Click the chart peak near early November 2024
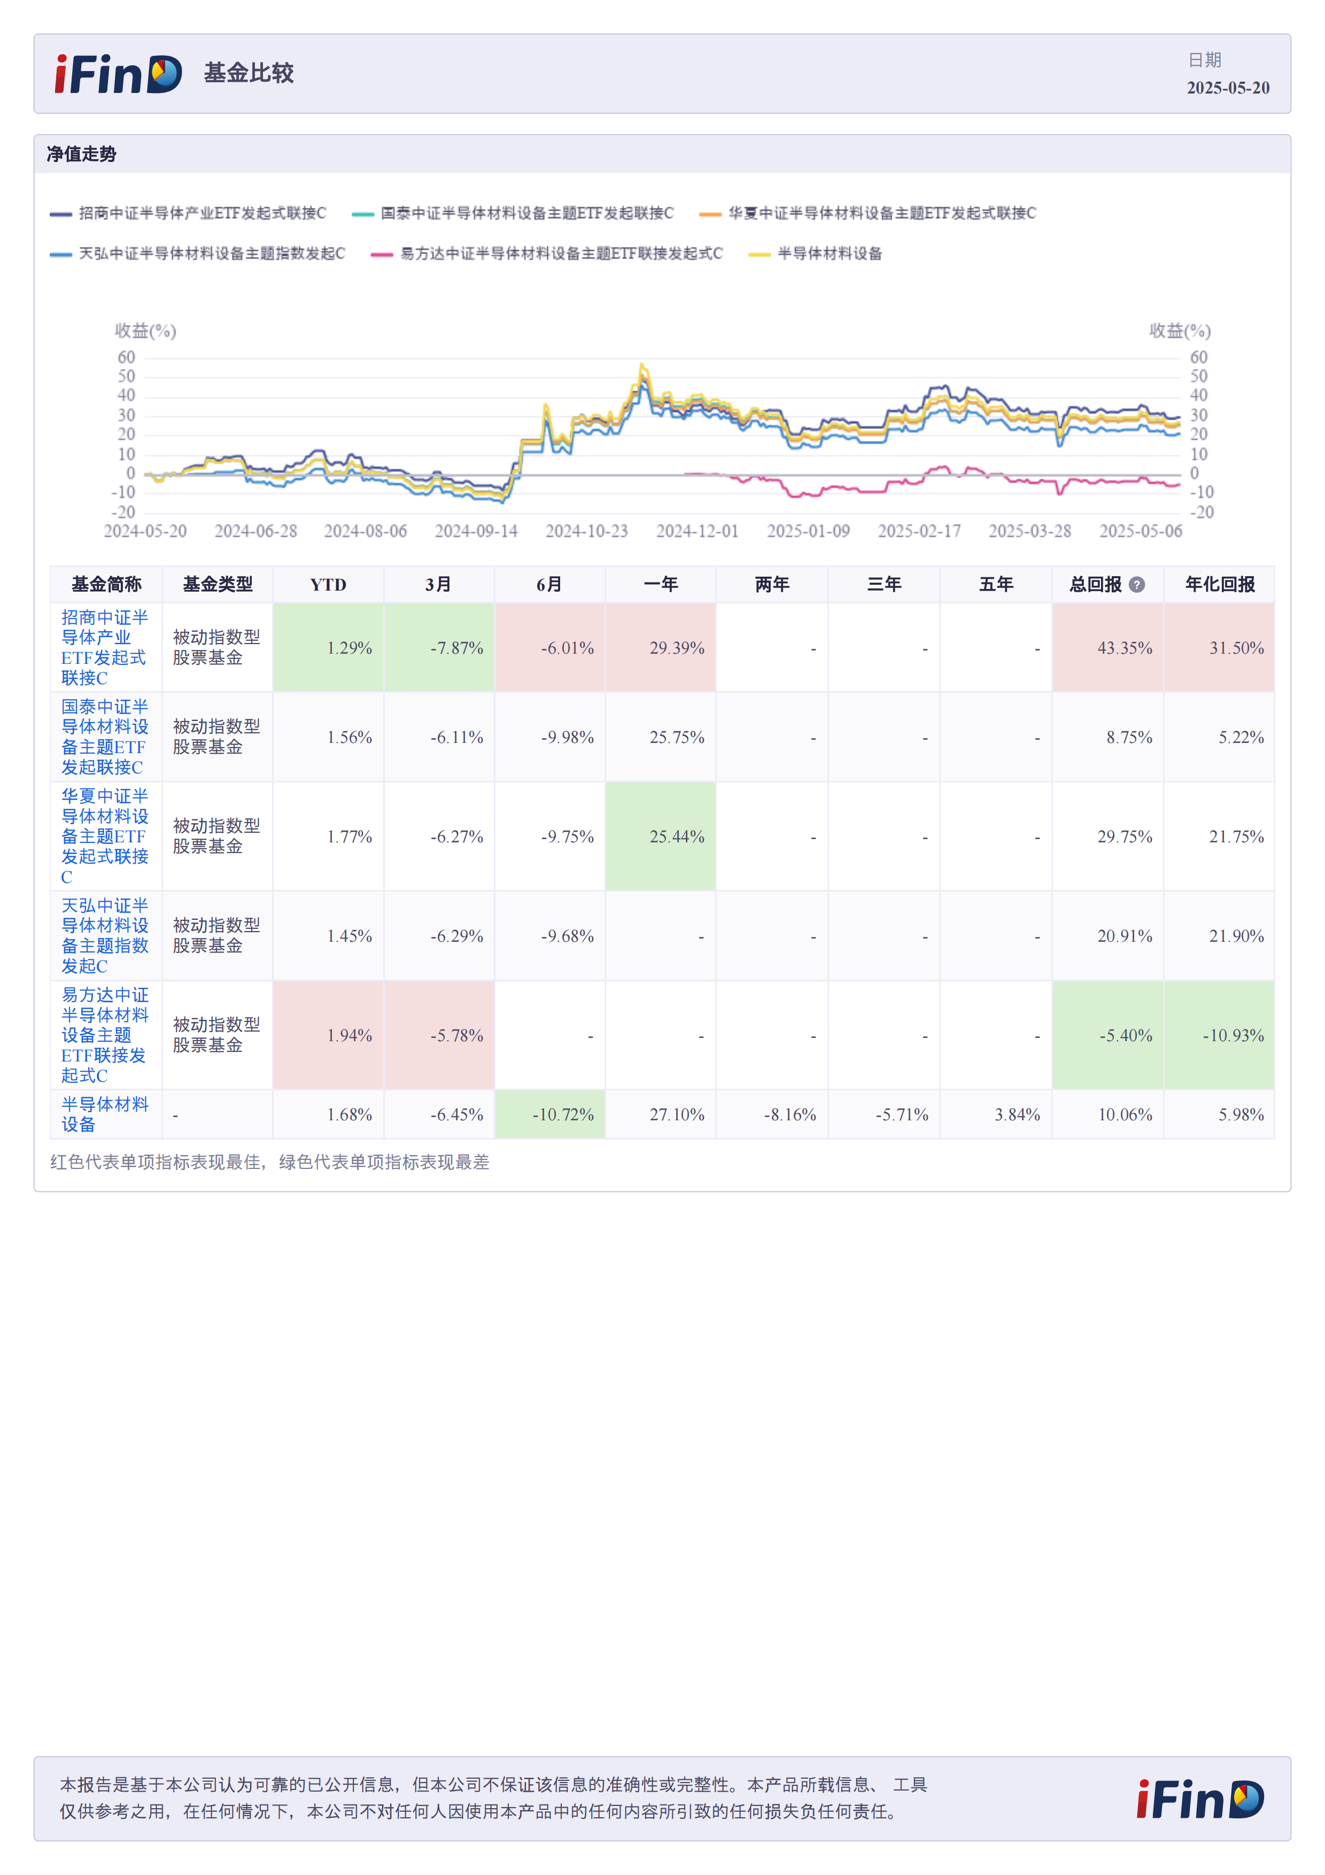 (642, 365)
